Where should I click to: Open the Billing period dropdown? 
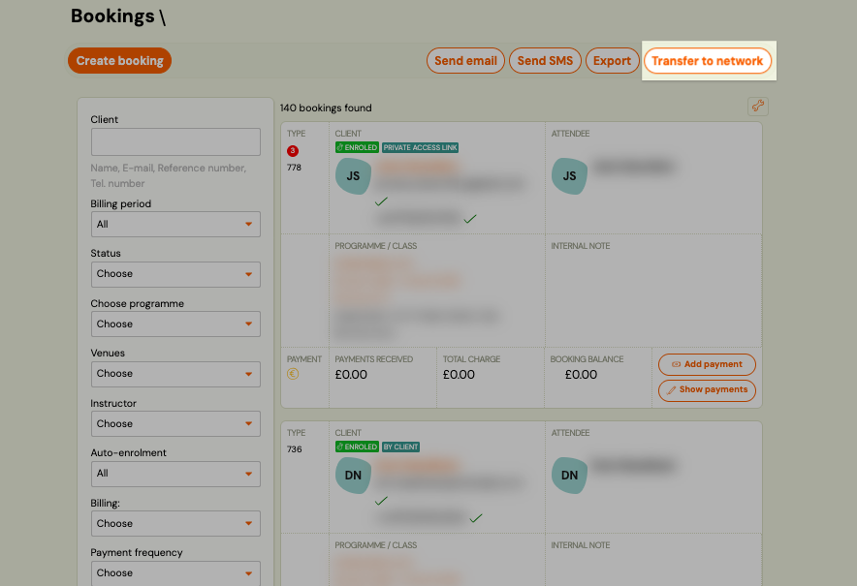point(175,224)
